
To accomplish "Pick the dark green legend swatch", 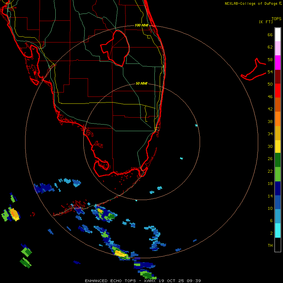I will click(x=278, y=160).
